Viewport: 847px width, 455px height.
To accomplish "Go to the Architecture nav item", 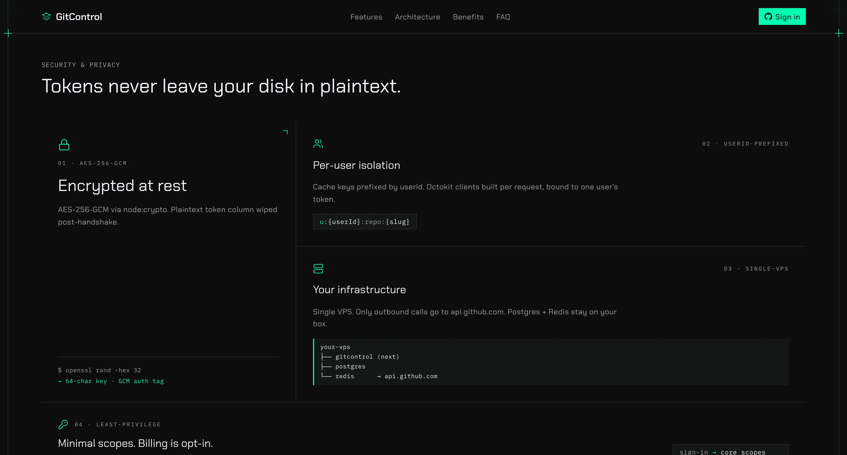I will pos(417,17).
